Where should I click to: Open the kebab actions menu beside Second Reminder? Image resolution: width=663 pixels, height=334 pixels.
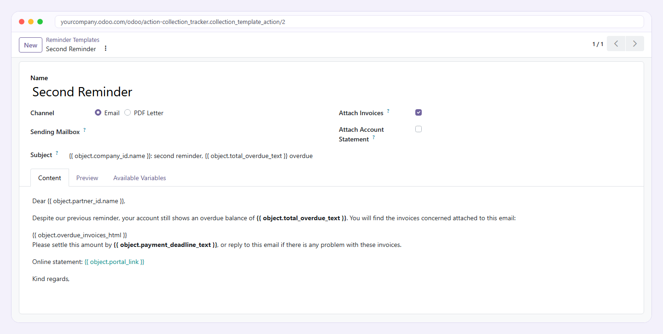click(x=105, y=48)
